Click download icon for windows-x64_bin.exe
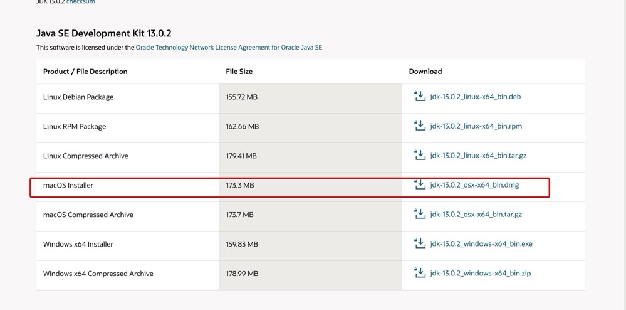 click(x=420, y=243)
